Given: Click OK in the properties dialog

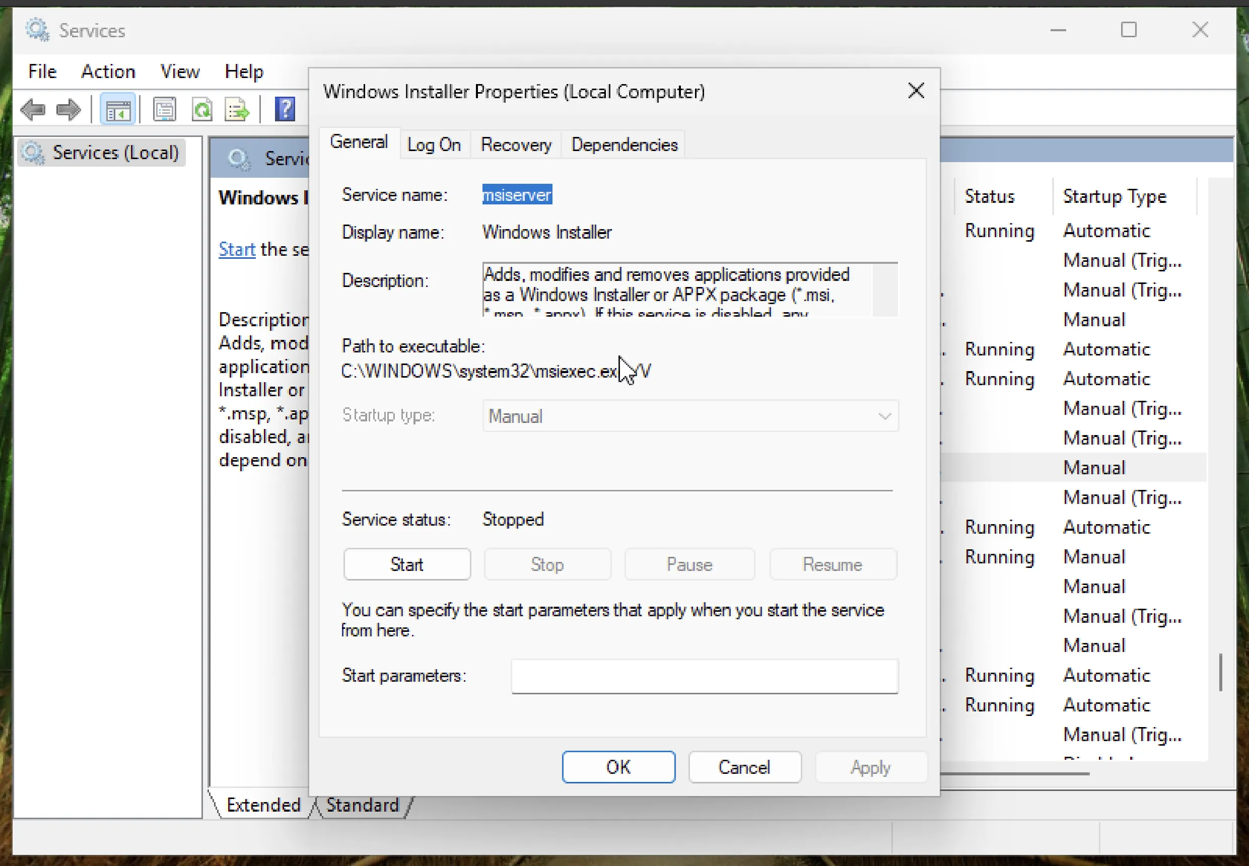Looking at the screenshot, I should coord(619,767).
